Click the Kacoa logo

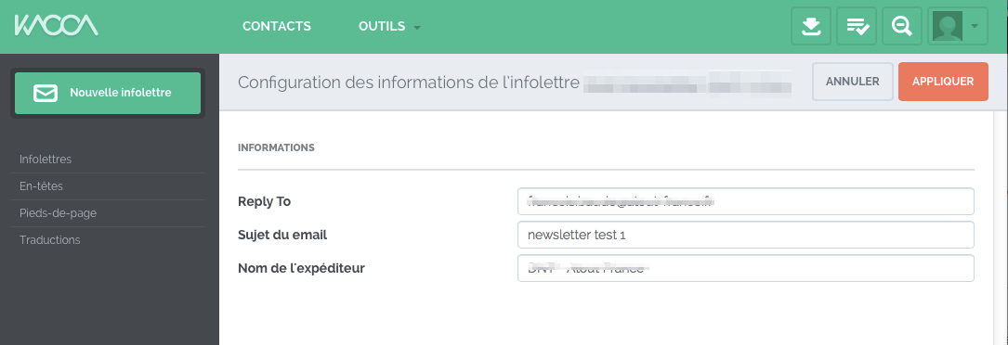57,26
